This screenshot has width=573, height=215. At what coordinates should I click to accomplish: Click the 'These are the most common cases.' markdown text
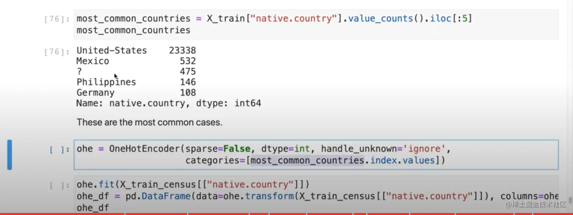click(x=149, y=122)
